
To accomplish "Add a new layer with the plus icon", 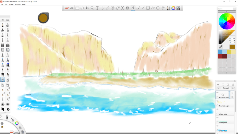I will click(x=218, y=84).
